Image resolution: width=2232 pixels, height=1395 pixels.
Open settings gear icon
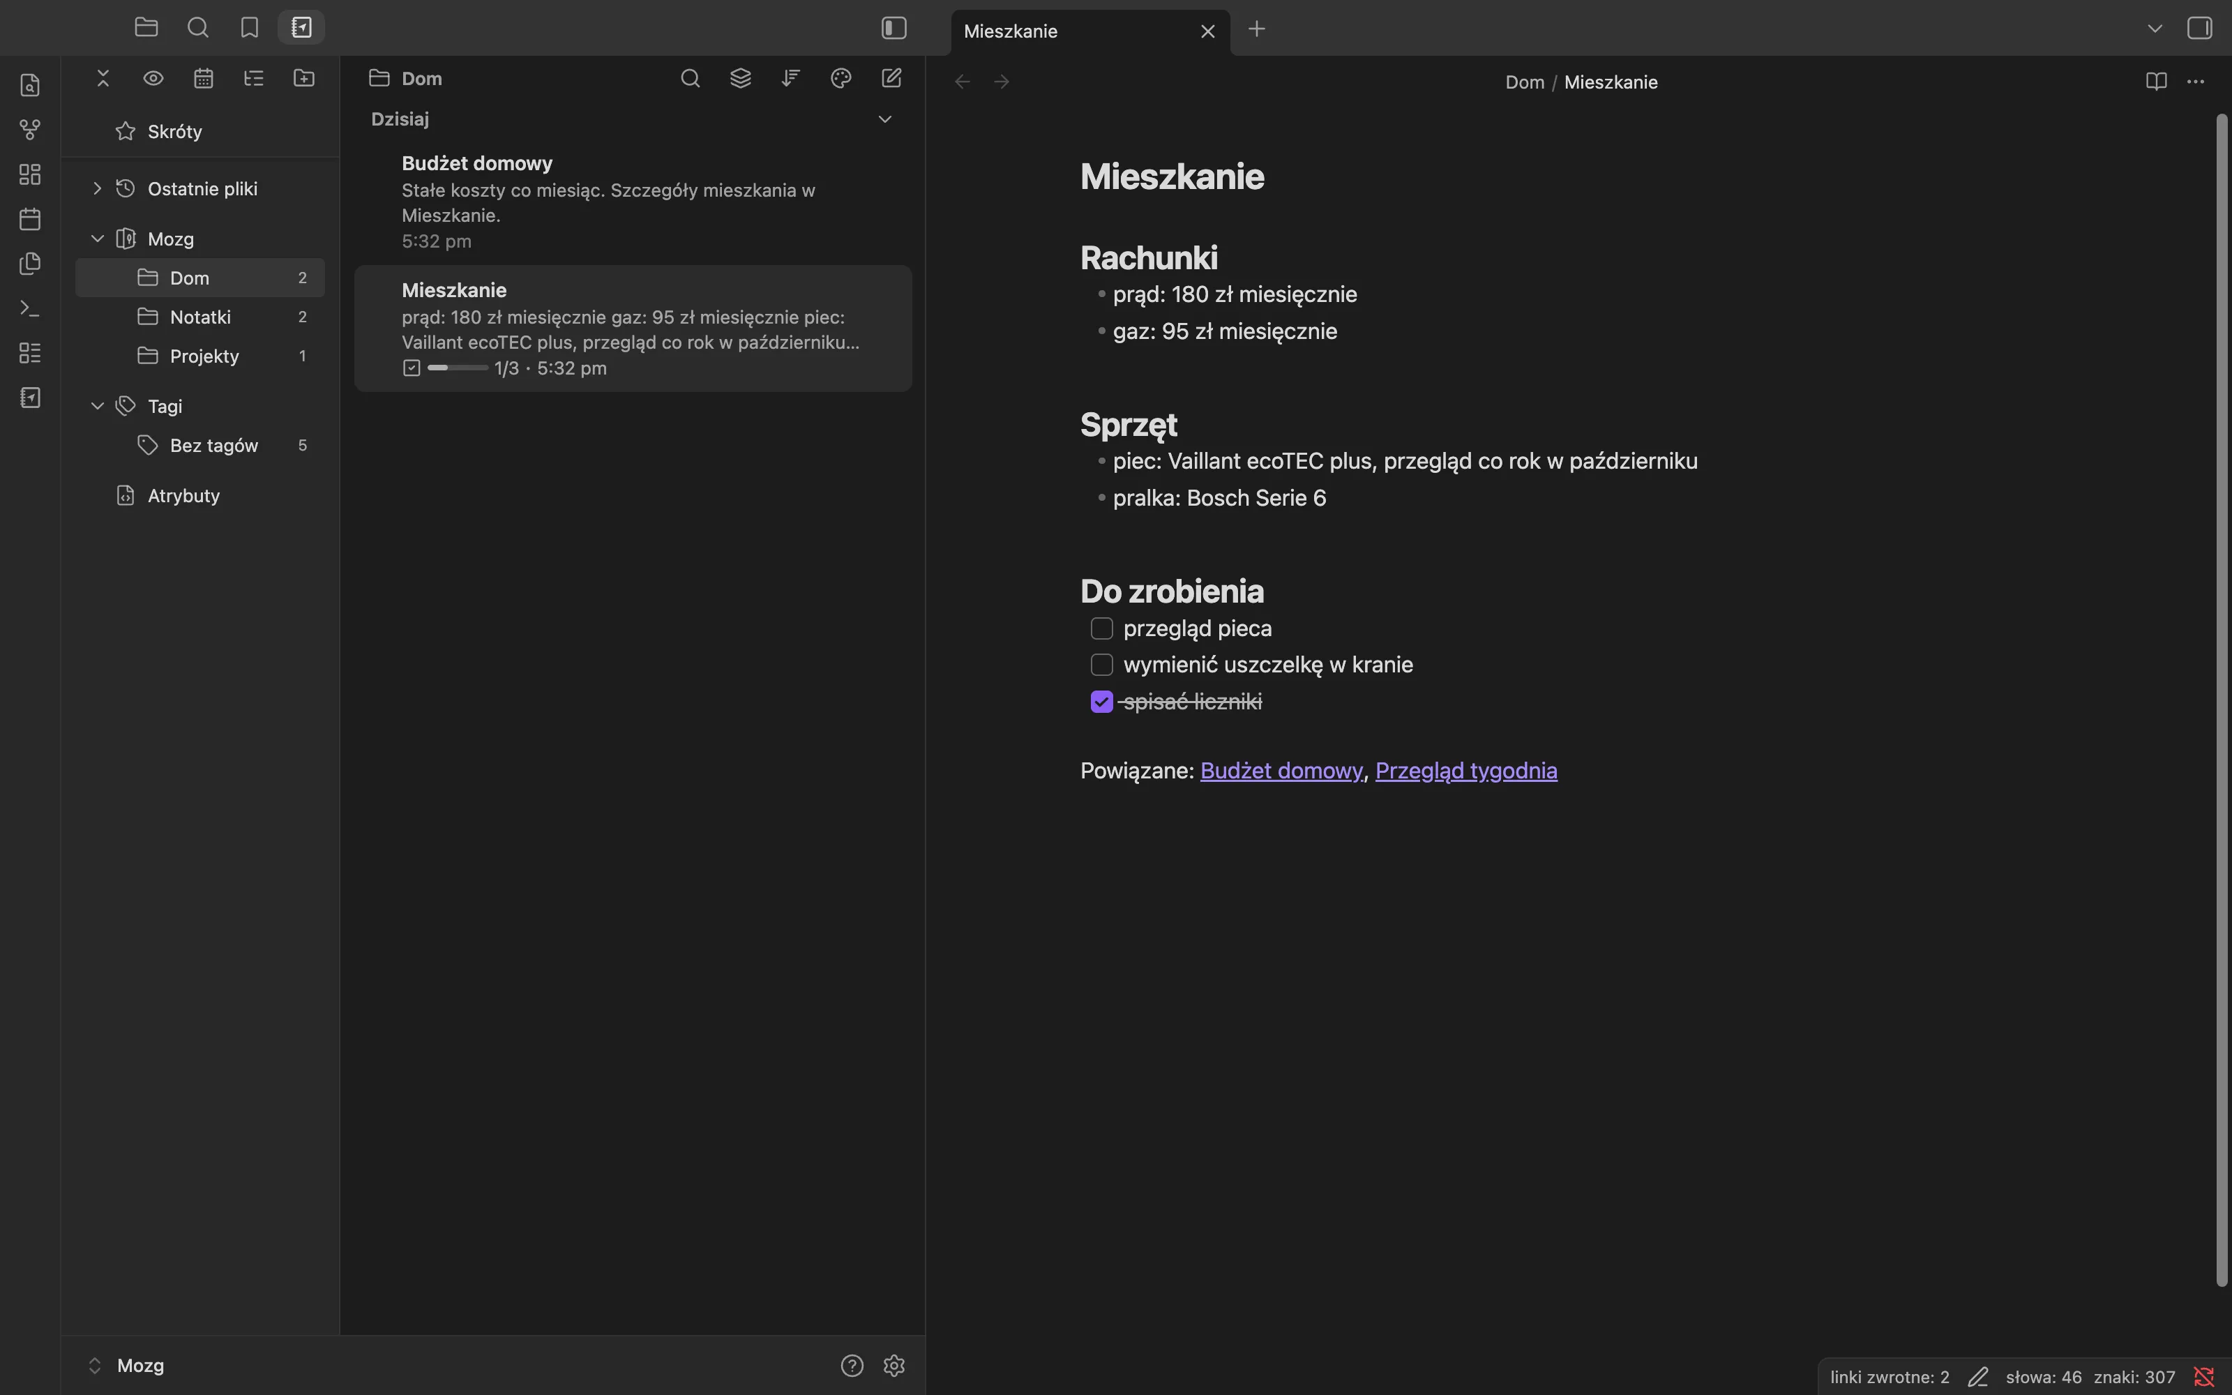893,1366
